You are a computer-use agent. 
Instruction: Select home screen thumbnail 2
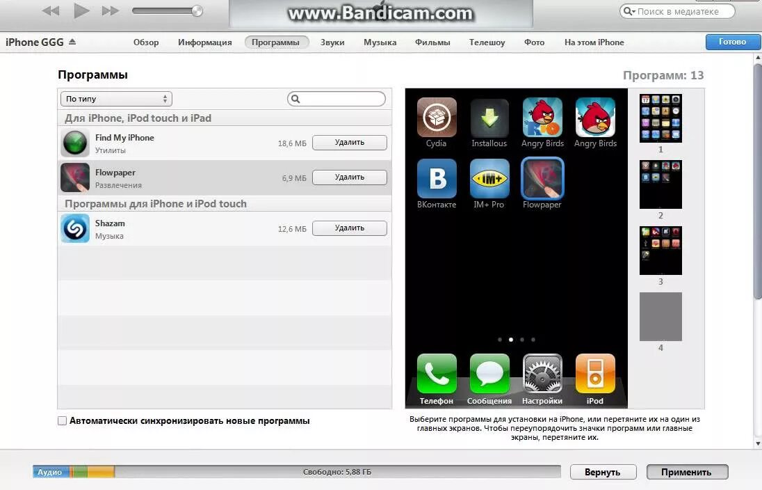660,184
